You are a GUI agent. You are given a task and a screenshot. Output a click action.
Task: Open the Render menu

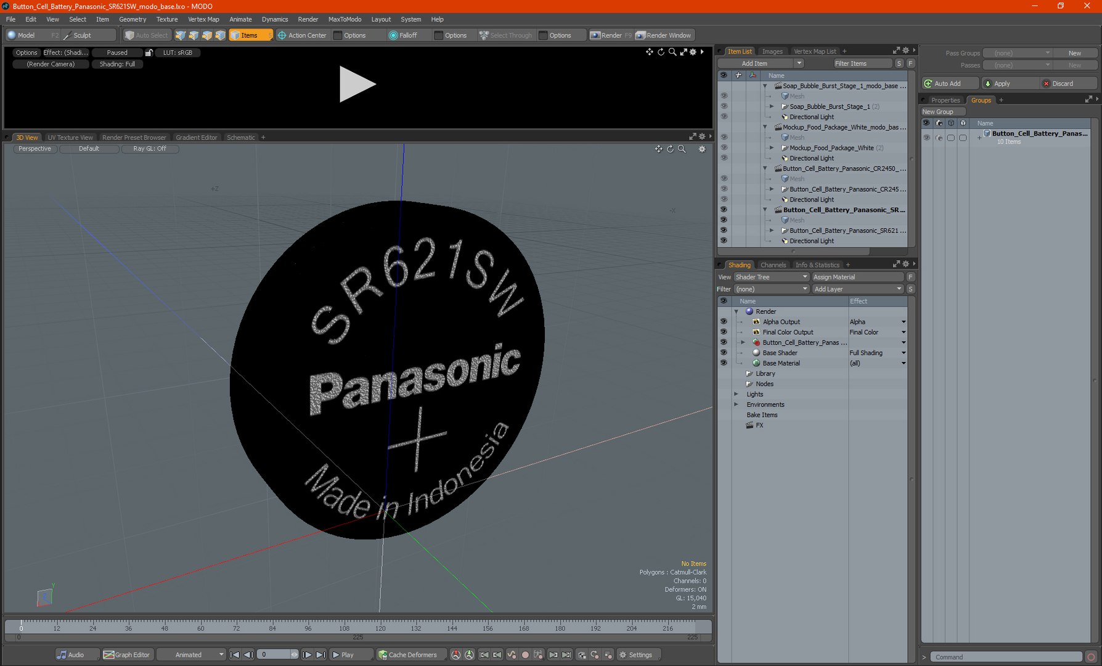tap(308, 19)
